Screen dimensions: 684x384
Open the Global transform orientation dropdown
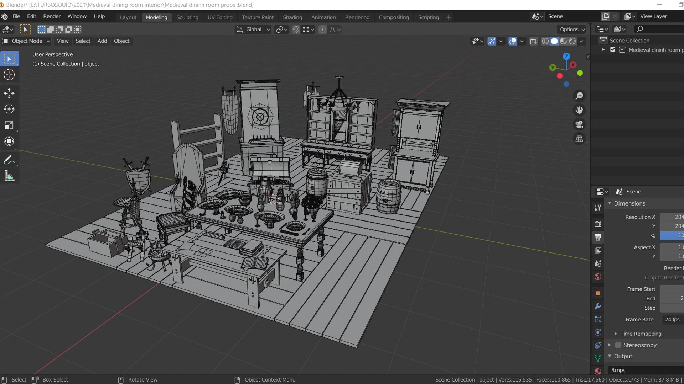(x=254, y=30)
